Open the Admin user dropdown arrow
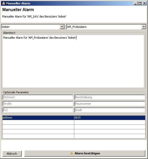 point(62,27)
